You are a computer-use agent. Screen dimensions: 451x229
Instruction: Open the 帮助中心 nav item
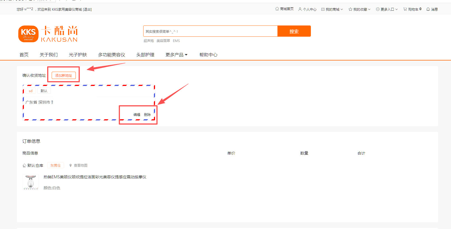[208, 55]
